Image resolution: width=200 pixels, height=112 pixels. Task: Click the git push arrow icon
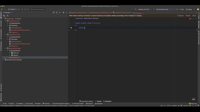pyautogui.click(x=22, y=9)
